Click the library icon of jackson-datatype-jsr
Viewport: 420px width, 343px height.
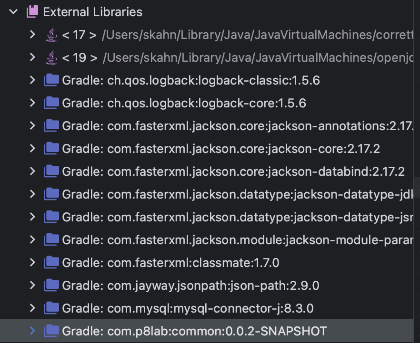click(x=51, y=217)
